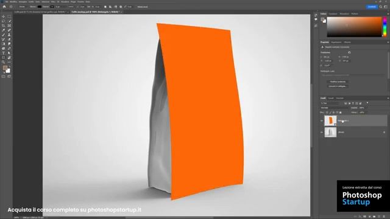Select the Horizontal Type tool
The width and height of the screenshot is (390, 219).
[4, 53]
